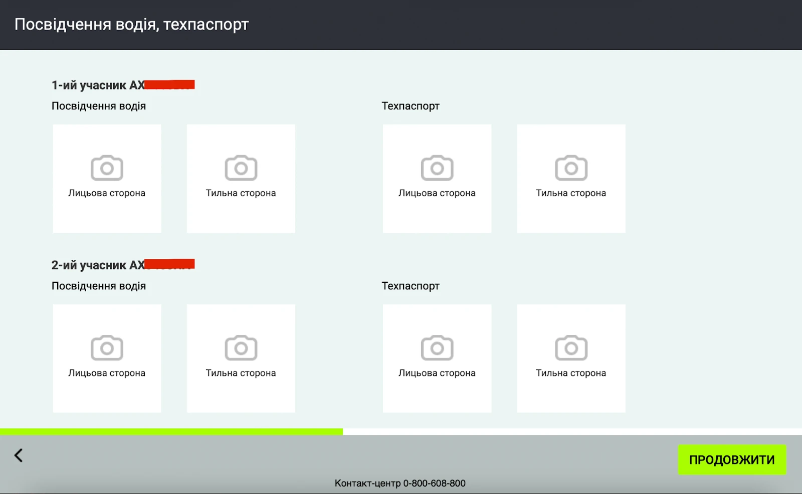Click camera icon for 1st participant техпаспорт back
The width and height of the screenshot is (802, 494).
(x=571, y=168)
